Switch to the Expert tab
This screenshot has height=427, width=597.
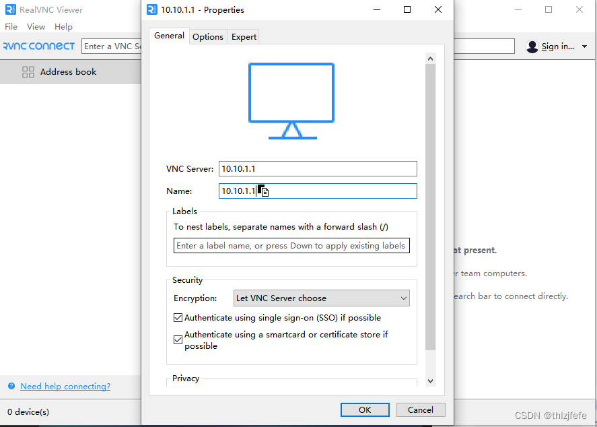(244, 37)
